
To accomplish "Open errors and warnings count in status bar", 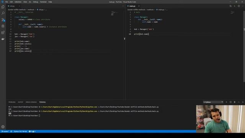I will tap(32, 131).
